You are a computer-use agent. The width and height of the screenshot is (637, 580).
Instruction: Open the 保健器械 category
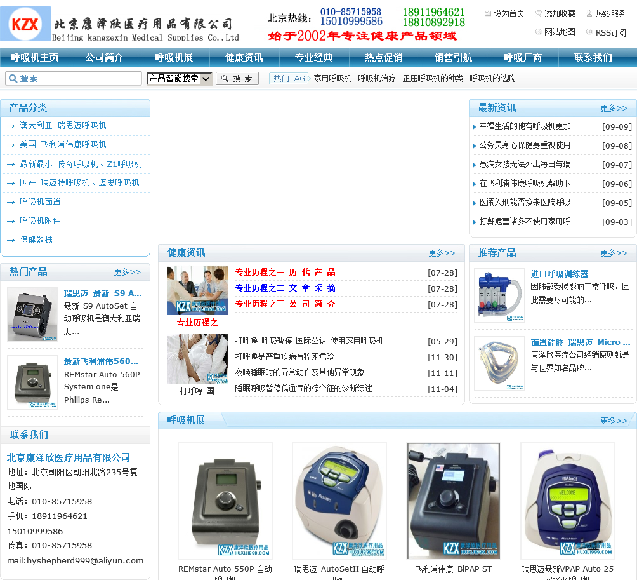[37, 239]
